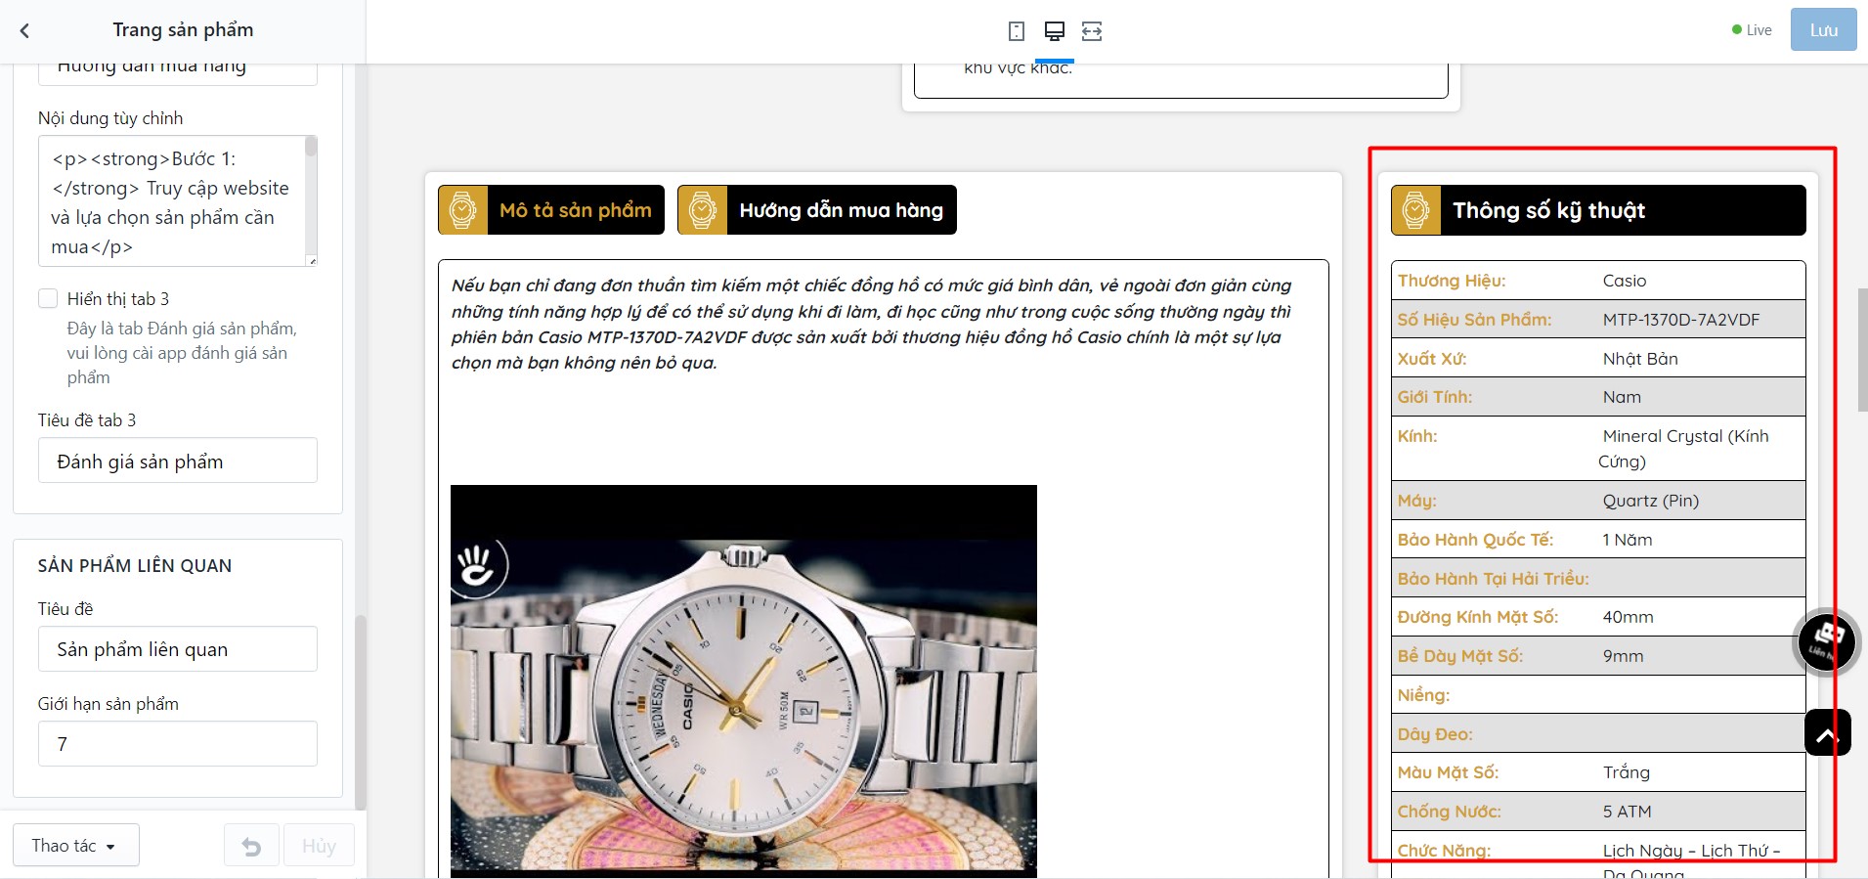
Task: Enable the Hiển thị tab 3 checkbox
Action: pyautogui.click(x=48, y=298)
